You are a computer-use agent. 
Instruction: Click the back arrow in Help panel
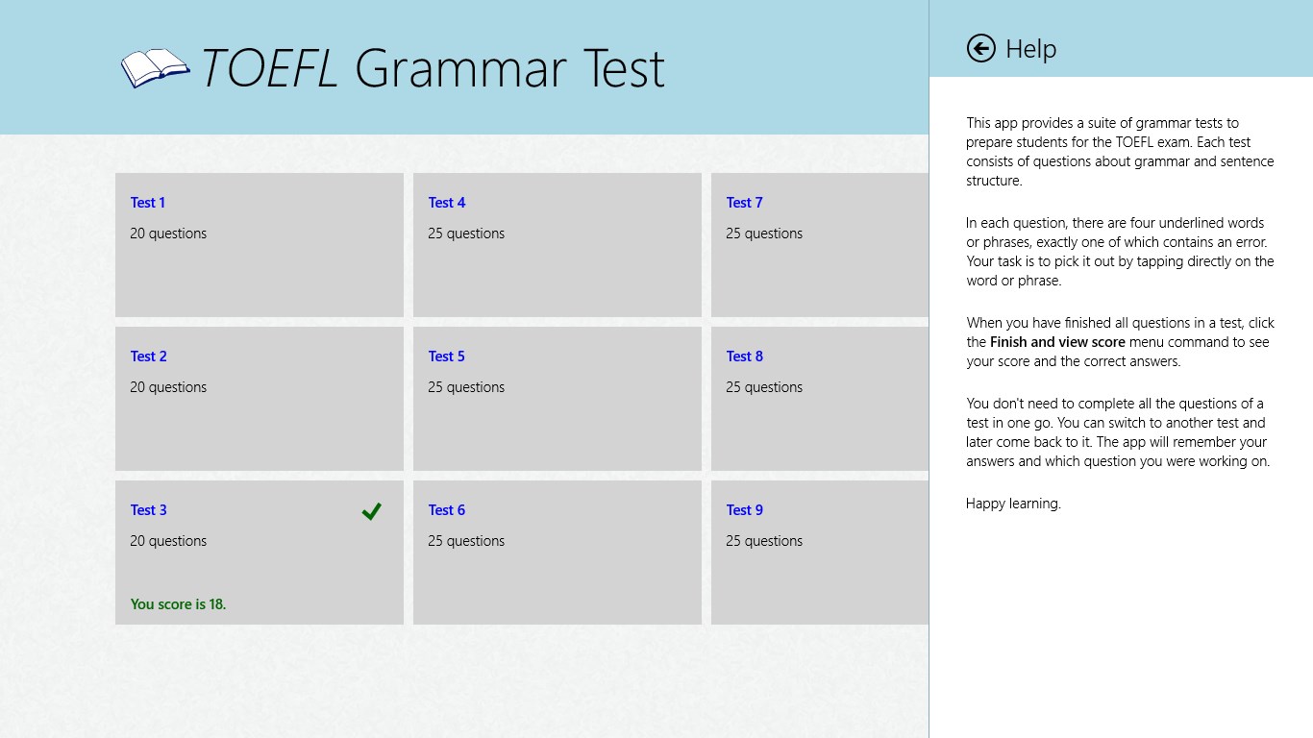coord(980,48)
